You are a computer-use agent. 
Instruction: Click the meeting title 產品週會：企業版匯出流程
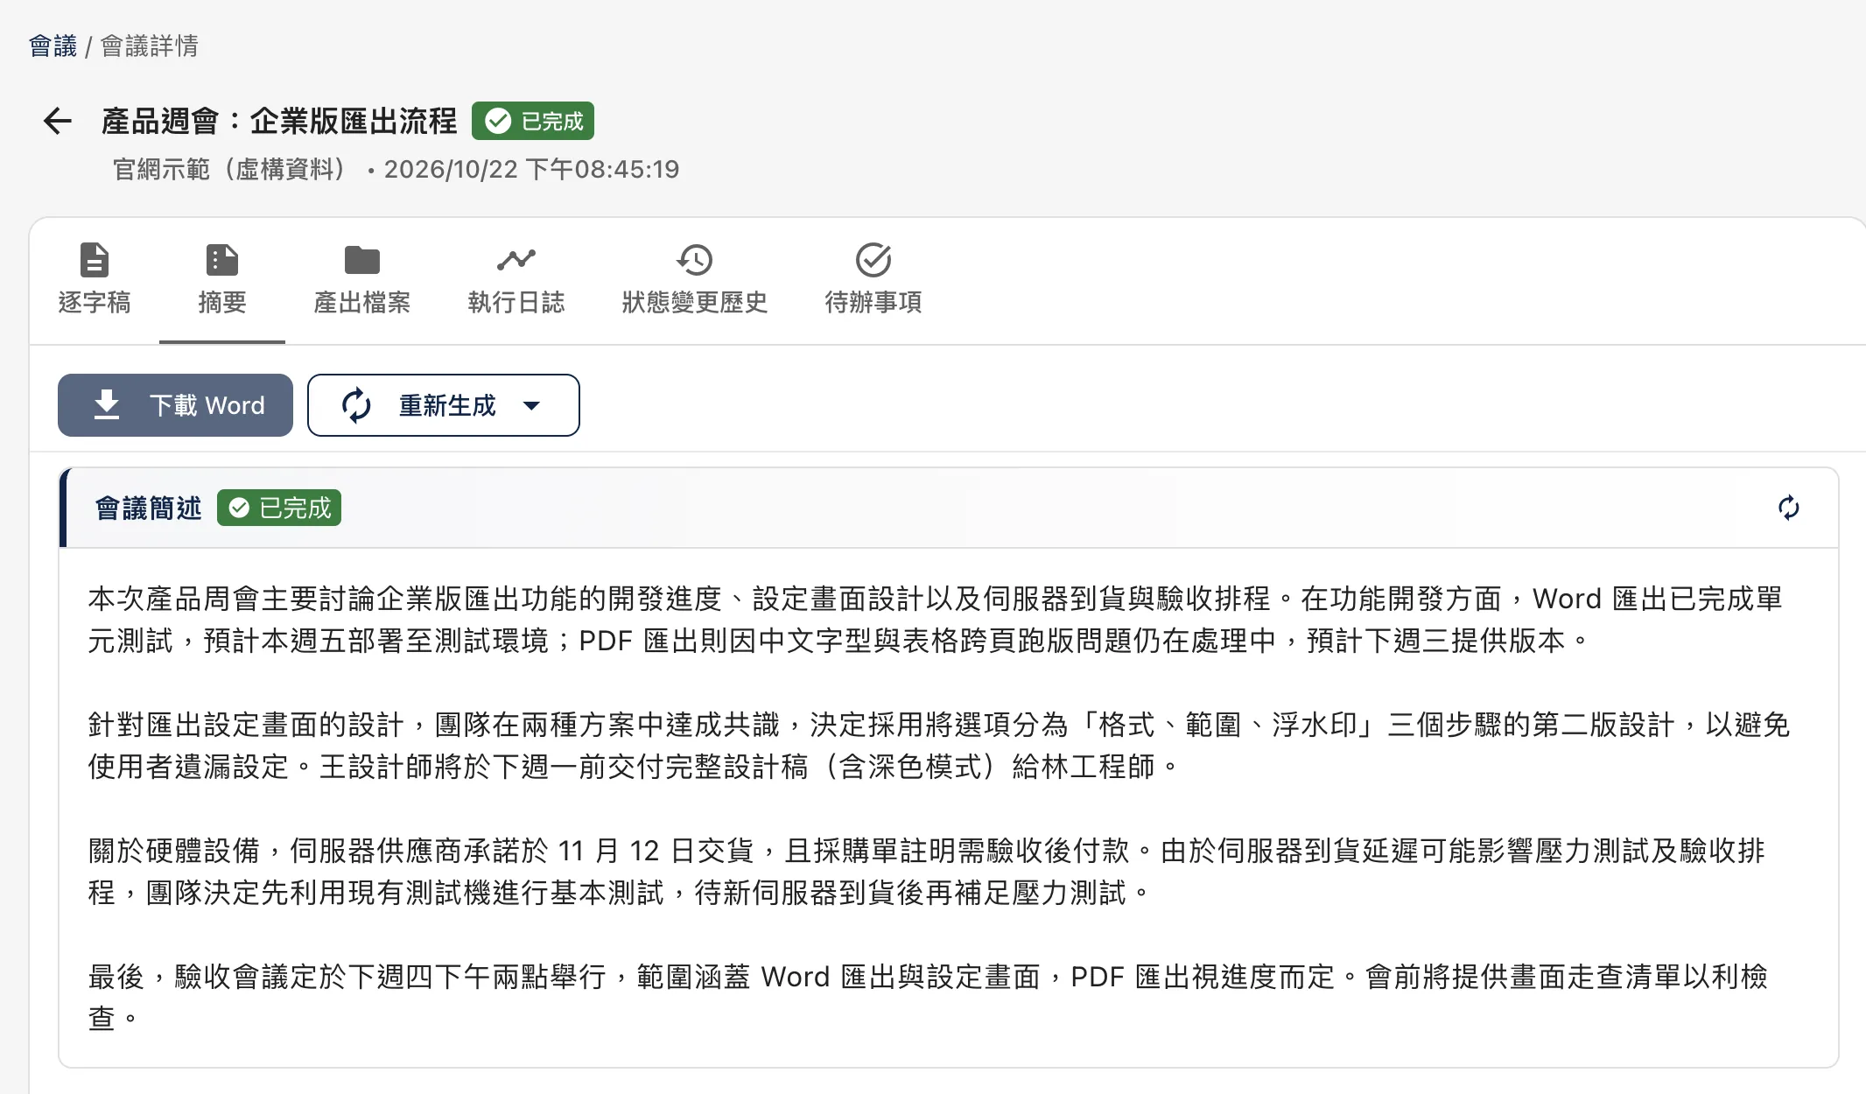[279, 121]
